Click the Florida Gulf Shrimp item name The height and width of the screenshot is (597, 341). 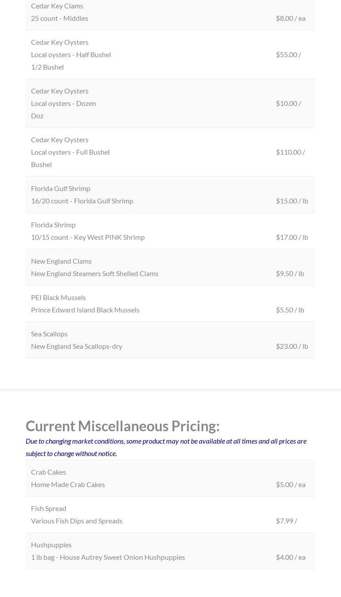point(60,188)
